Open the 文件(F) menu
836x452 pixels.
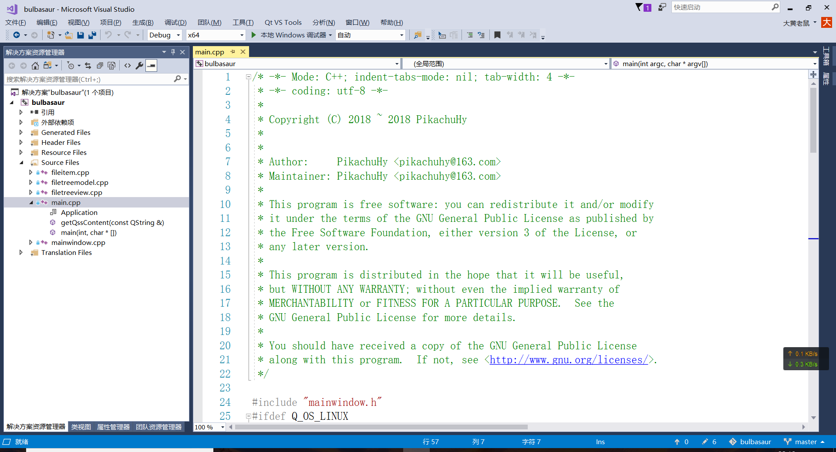coord(16,22)
